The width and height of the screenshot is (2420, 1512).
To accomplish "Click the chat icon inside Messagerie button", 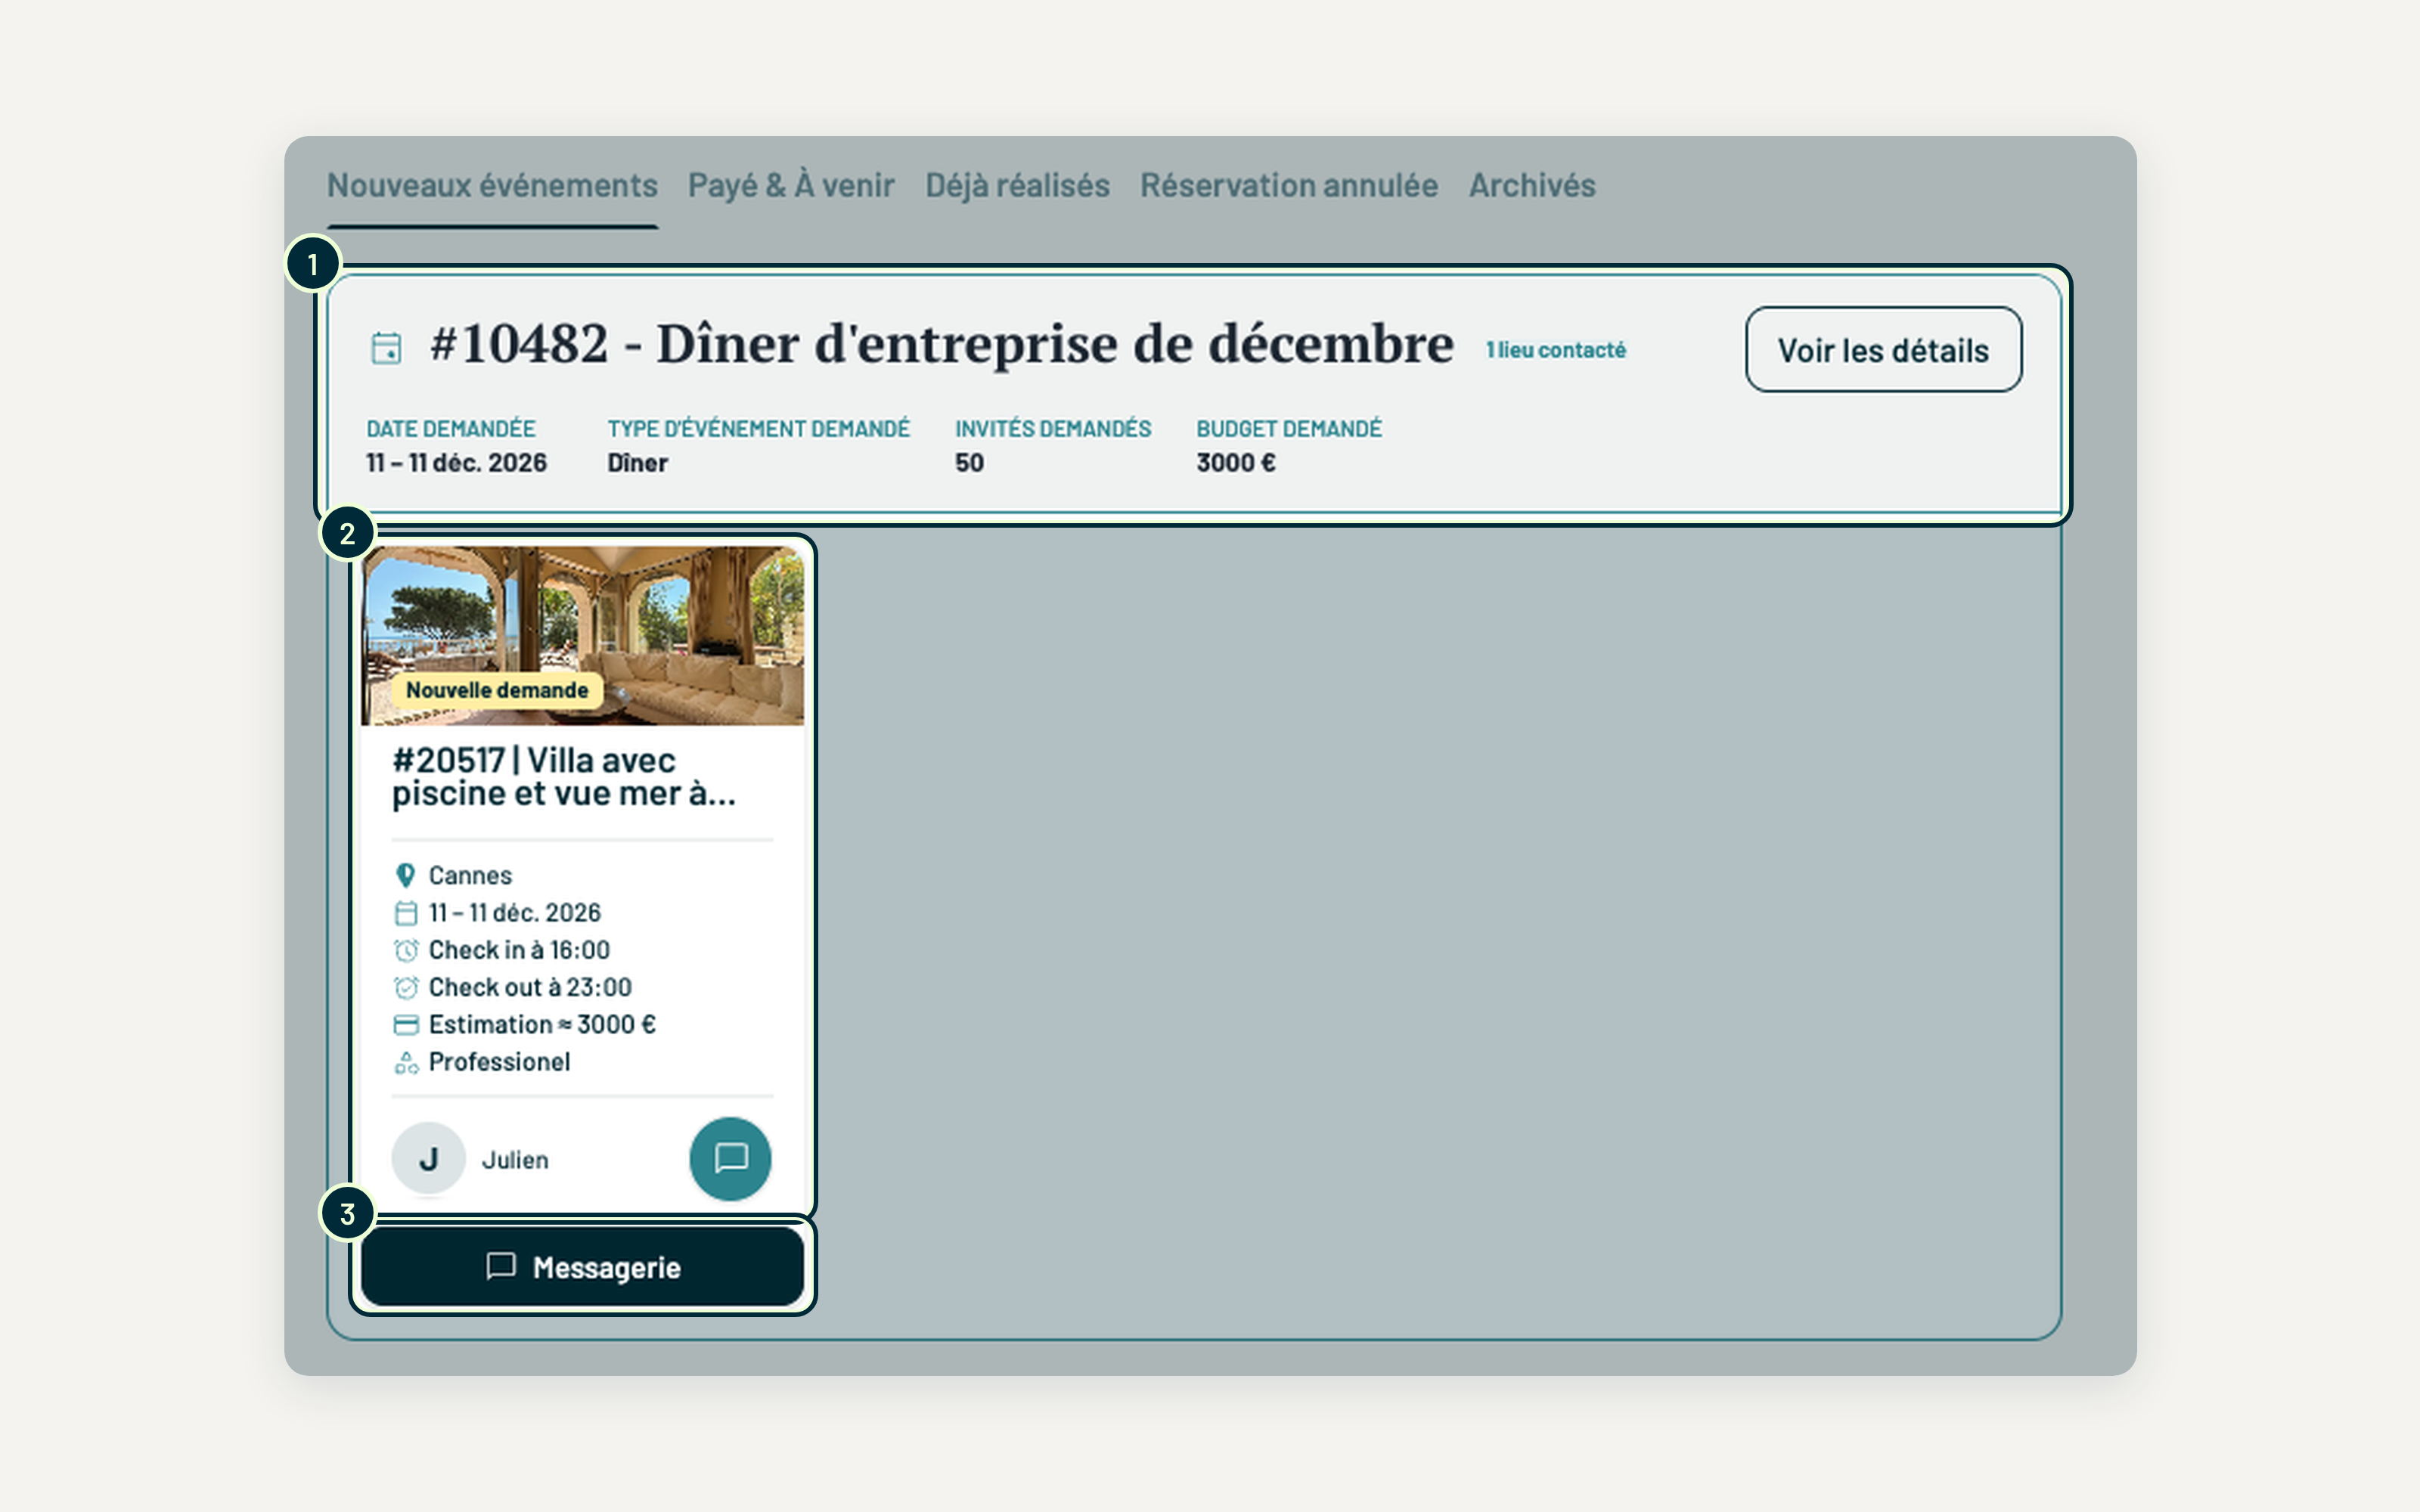I will pyautogui.click(x=501, y=1266).
